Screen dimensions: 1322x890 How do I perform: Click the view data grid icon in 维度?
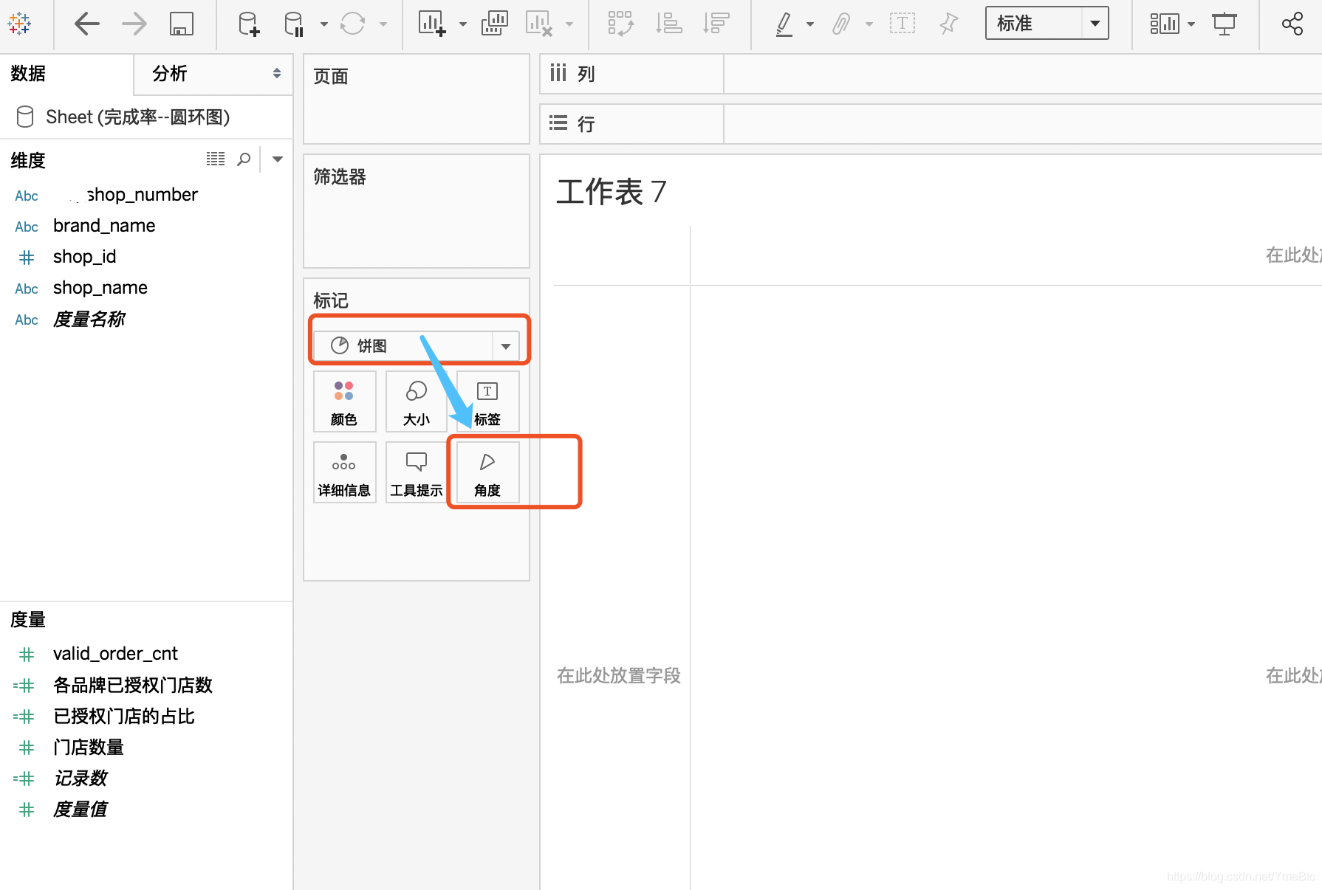click(x=216, y=159)
